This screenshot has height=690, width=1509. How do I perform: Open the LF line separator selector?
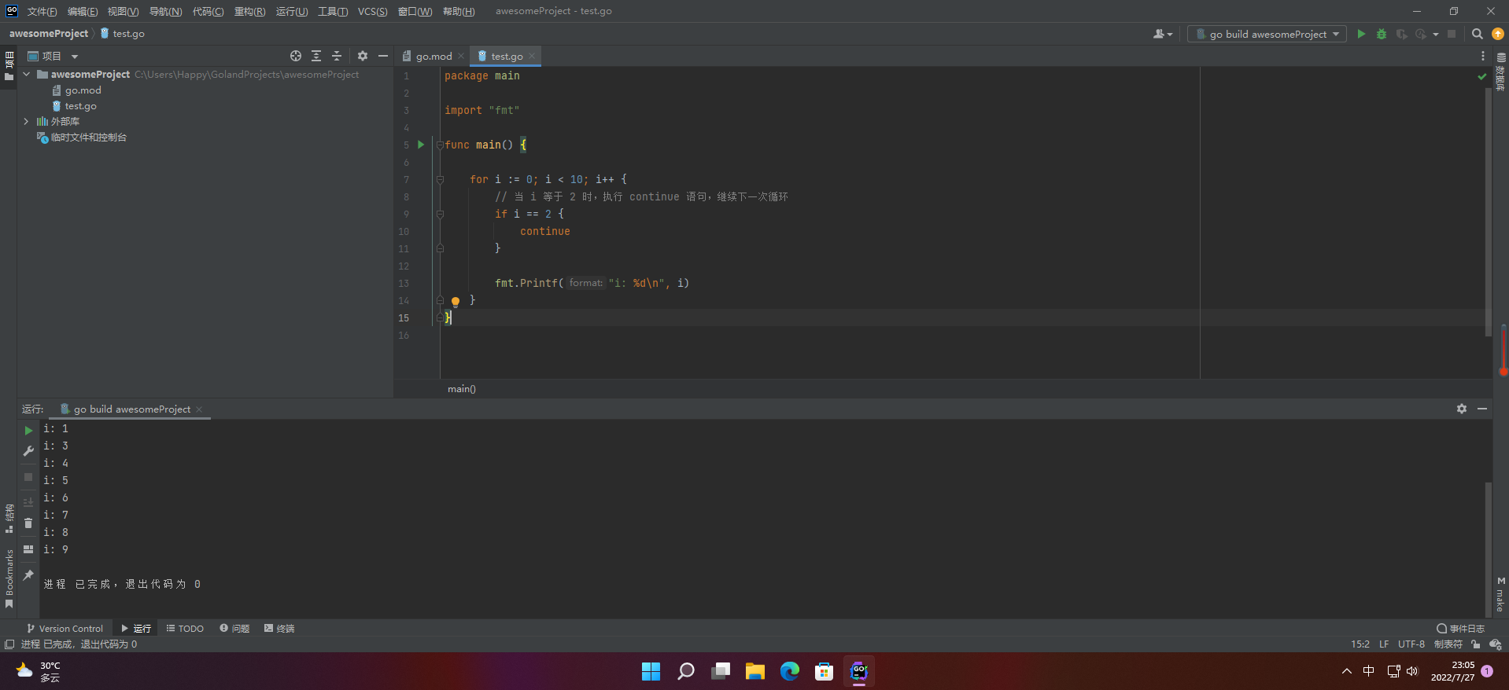pyautogui.click(x=1384, y=644)
